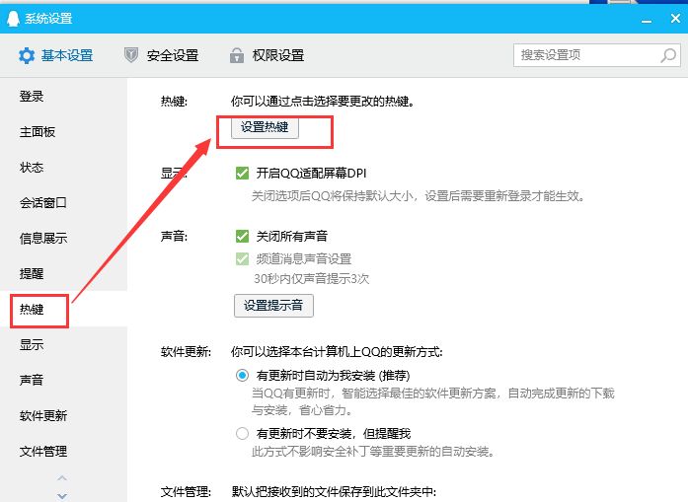Image resolution: width=688 pixels, height=502 pixels.
Task: Select 主面板 in the sidebar
Action: tap(38, 131)
